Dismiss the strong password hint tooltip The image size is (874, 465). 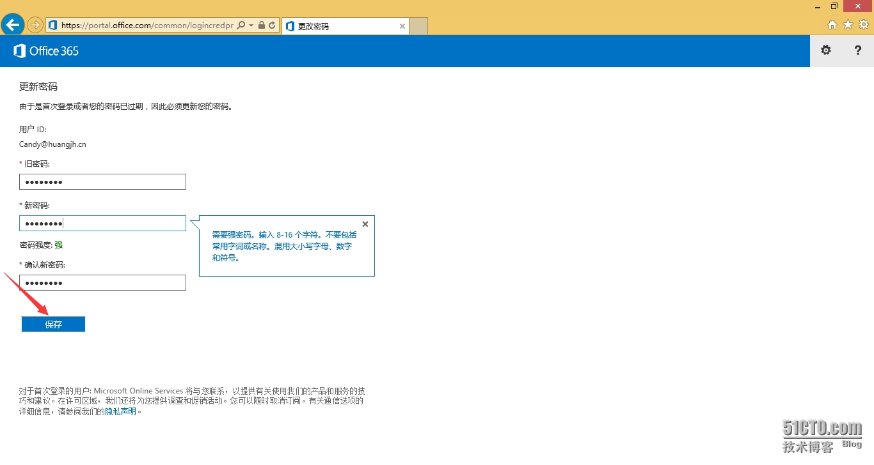tap(365, 224)
